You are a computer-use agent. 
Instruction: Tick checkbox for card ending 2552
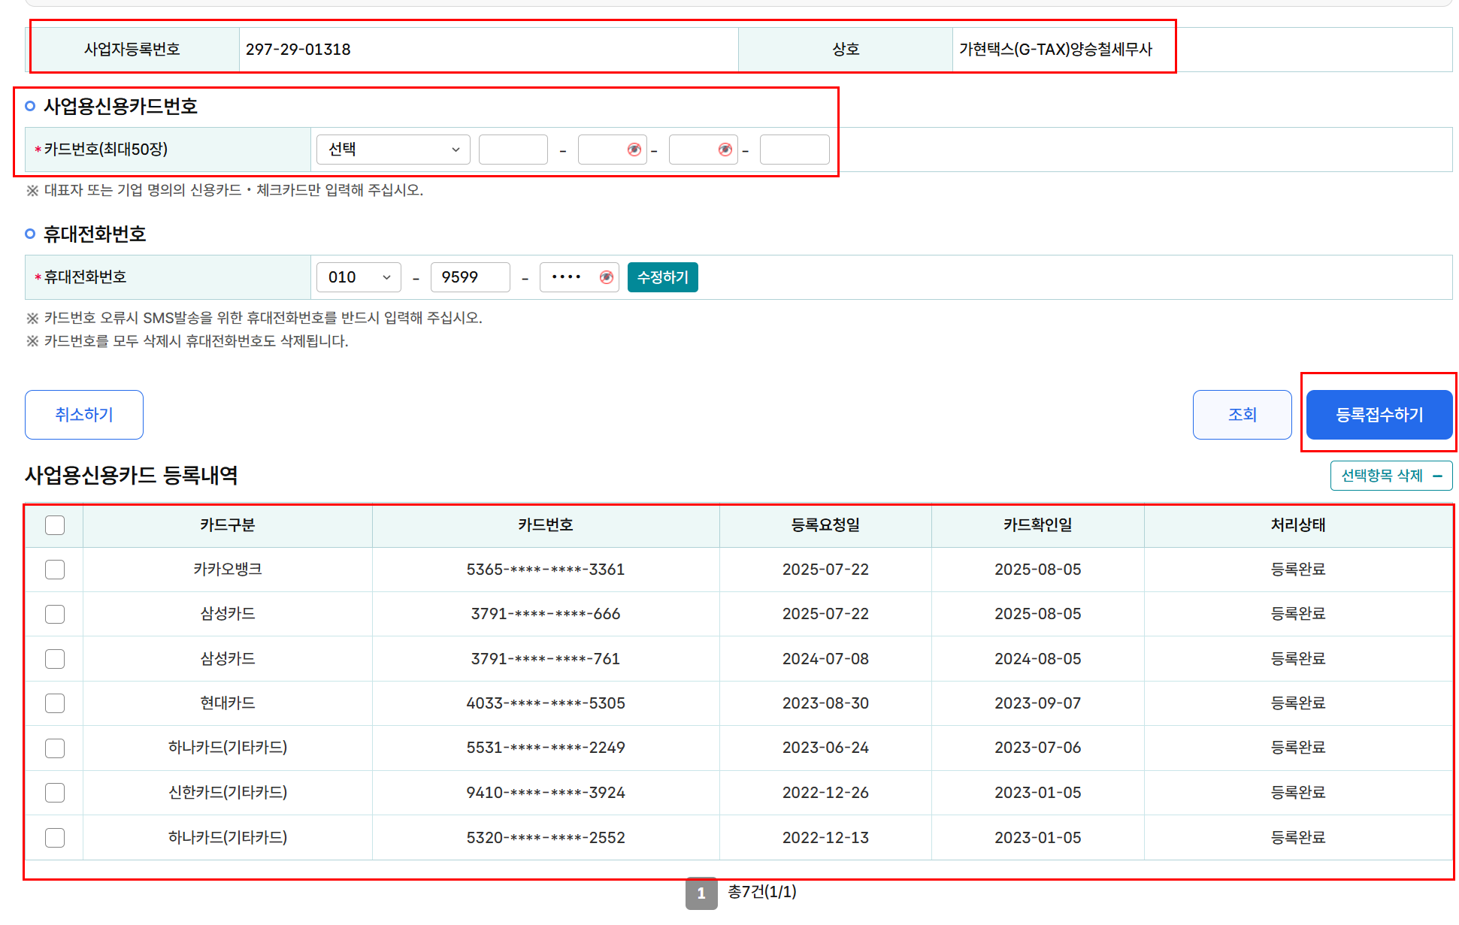55,838
